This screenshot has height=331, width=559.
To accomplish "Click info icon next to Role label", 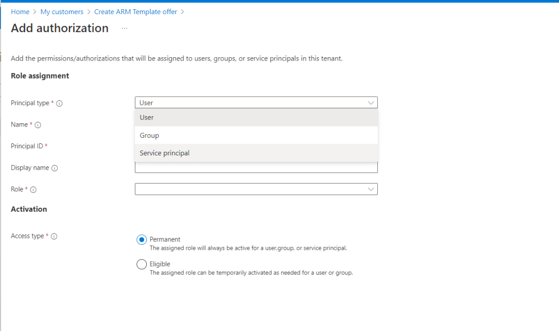I will pyautogui.click(x=33, y=190).
